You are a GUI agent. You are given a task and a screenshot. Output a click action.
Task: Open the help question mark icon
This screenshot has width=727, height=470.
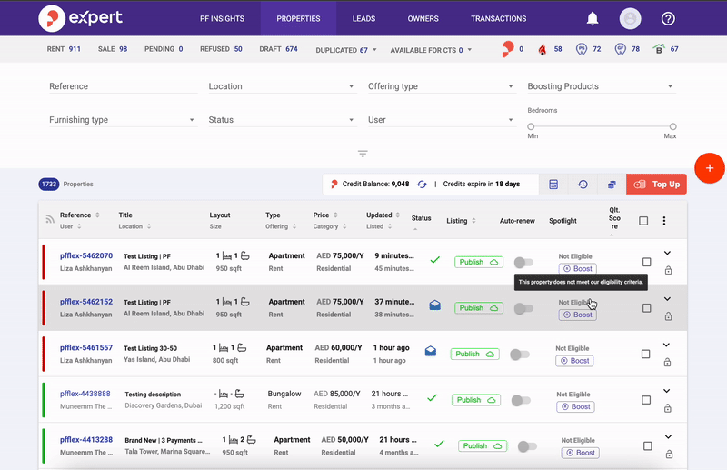click(x=668, y=18)
